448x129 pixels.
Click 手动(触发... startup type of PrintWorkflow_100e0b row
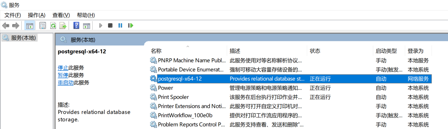389,115
